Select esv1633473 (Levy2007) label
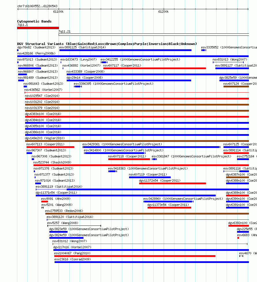Viewport: 257px width, 282px height. [79, 59]
